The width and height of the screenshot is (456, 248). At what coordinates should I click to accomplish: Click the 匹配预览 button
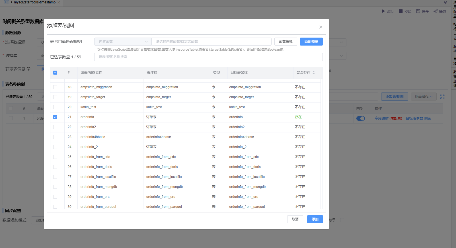311,42
